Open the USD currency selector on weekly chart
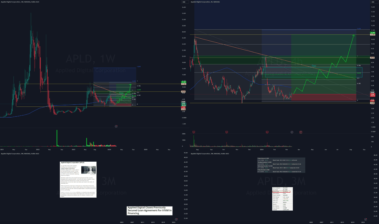Viewport: 379px width, 224px height. (x=185, y=2)
